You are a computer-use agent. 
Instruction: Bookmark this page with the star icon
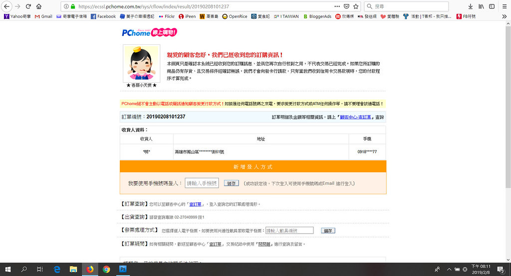(x=356, y=6)
